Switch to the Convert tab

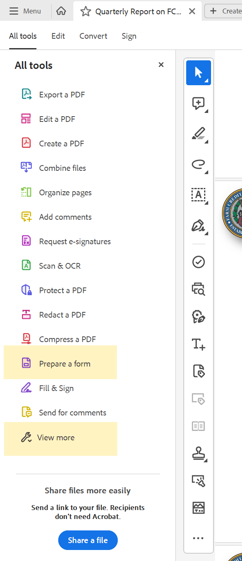tap(93, 36)
